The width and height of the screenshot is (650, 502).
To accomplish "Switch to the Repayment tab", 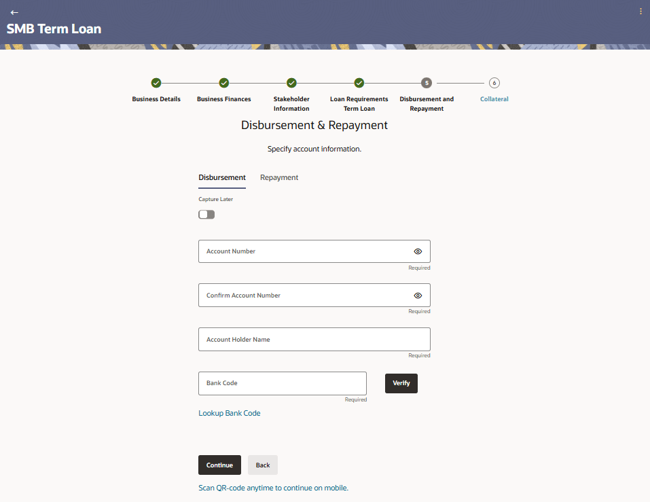I will point(279,177).
